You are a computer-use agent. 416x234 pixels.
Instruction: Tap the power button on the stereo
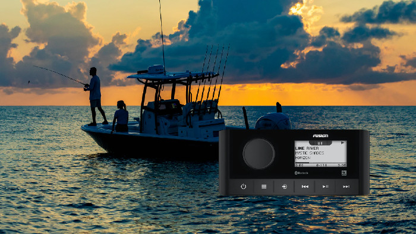pos(243,186)
